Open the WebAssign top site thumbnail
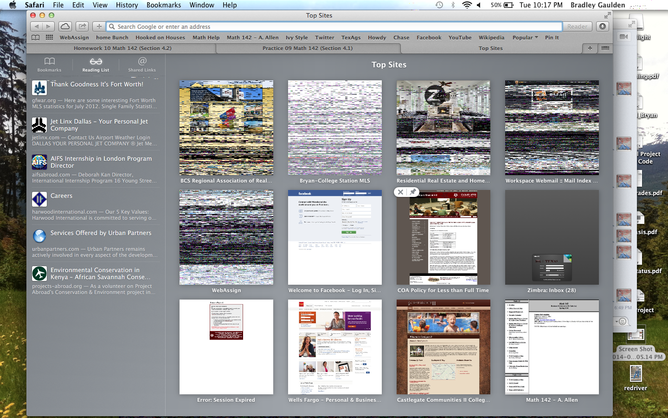The height and width of the screenshot is (418, 668). [226, 237]
